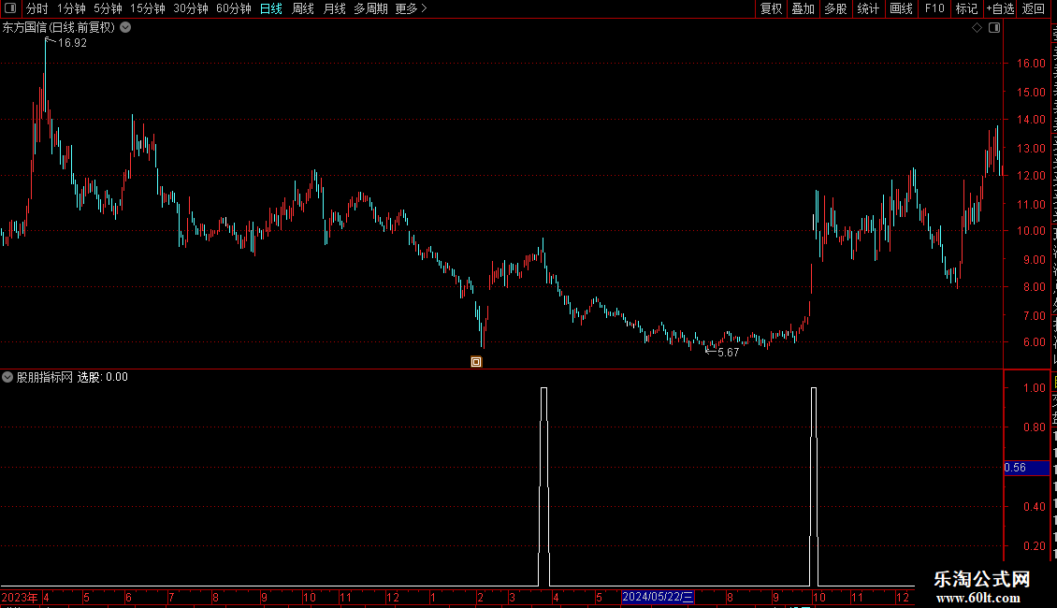The image size is (1057, 608).
Task: Click the orange info marker below February low
Action: (x=476, y=362)
